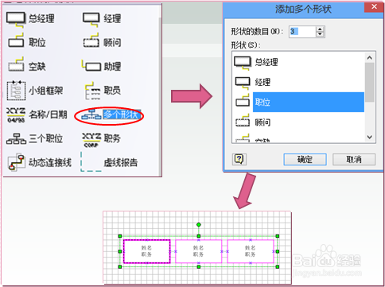Choose 总经理 row in shape list

click(298, 62)
